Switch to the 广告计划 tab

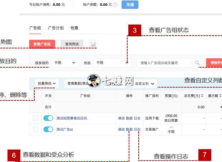click(56, 28)
